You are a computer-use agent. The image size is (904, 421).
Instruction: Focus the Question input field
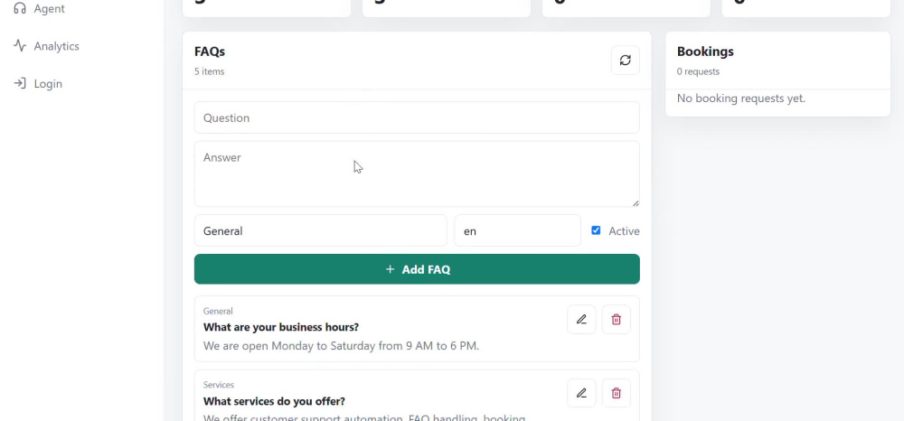[x=417, y=117]
